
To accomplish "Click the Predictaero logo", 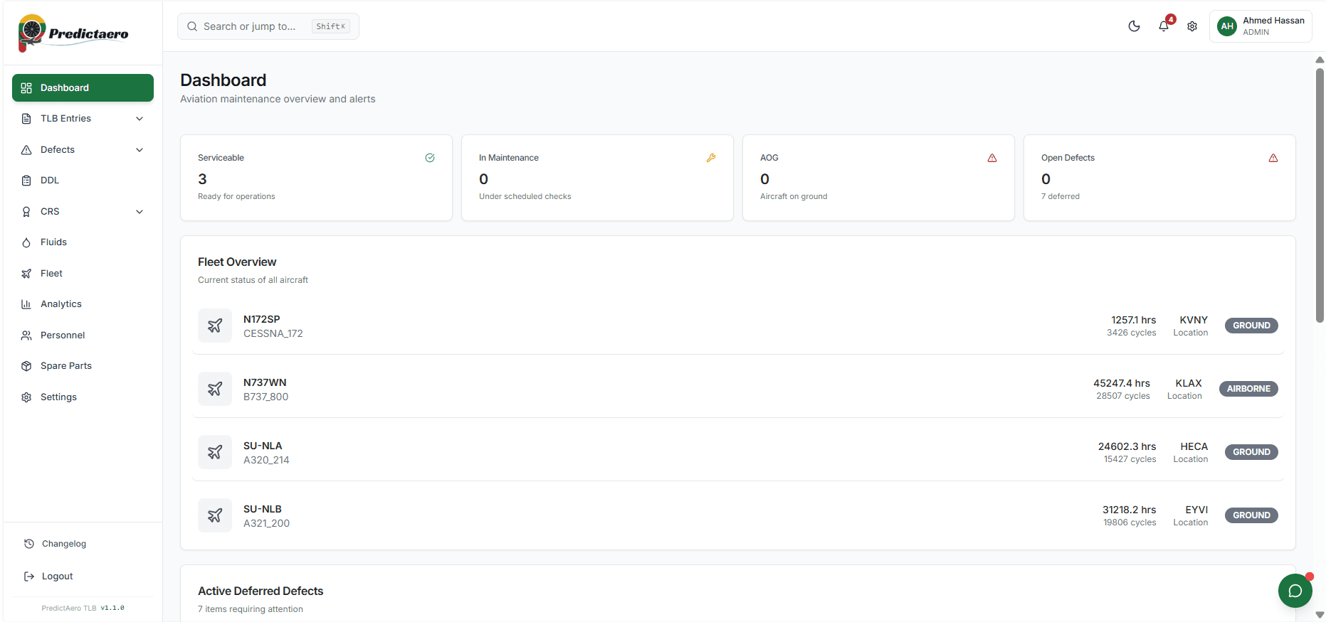I will click(x=73, y=33).
